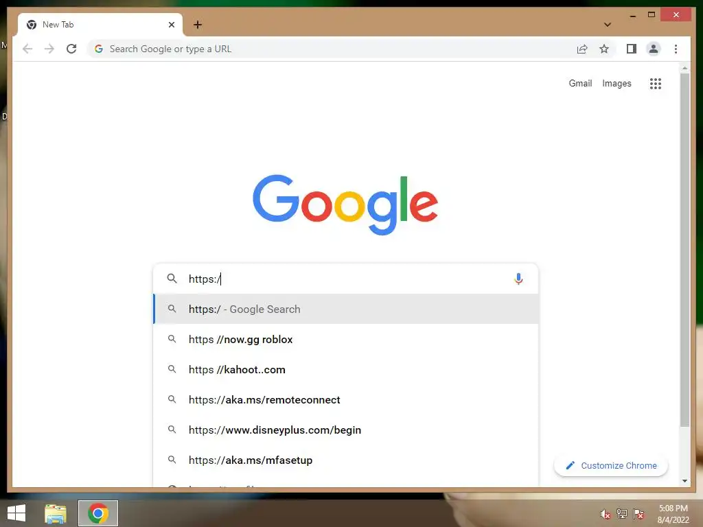Screen dimensions: 703x527
Task: Maximize the Chrome window
Action: pyautogui.click(x=652, y=15)
